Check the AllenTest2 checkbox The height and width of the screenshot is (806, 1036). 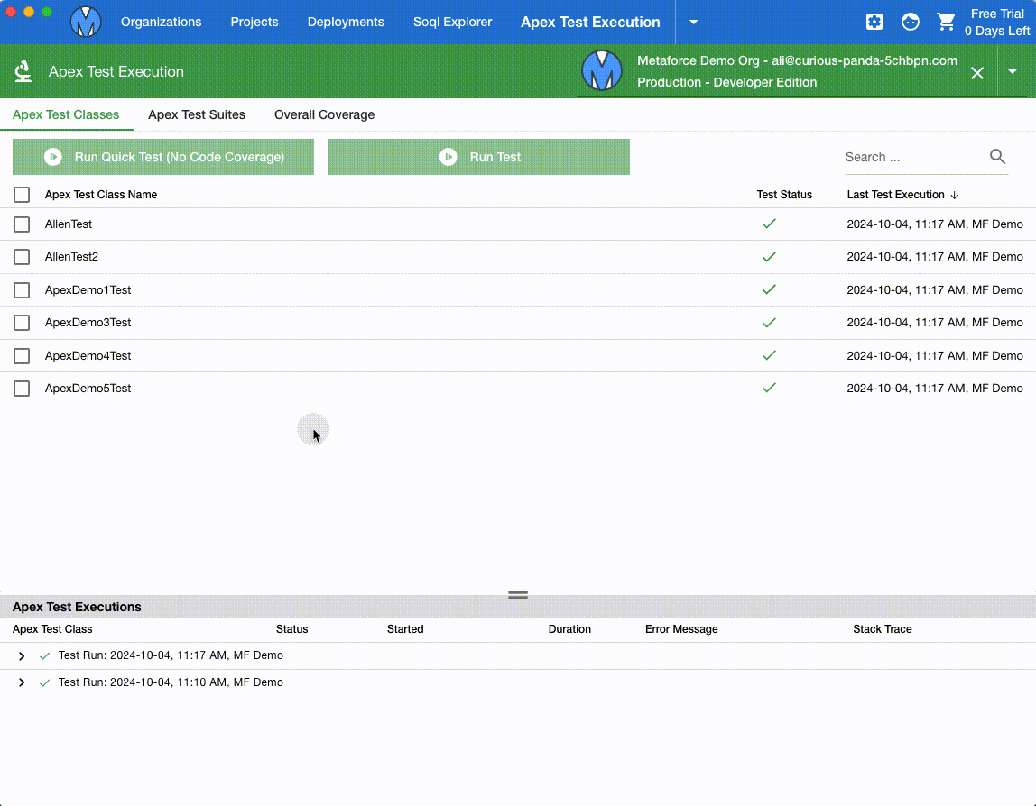click(x=22, y=257)
